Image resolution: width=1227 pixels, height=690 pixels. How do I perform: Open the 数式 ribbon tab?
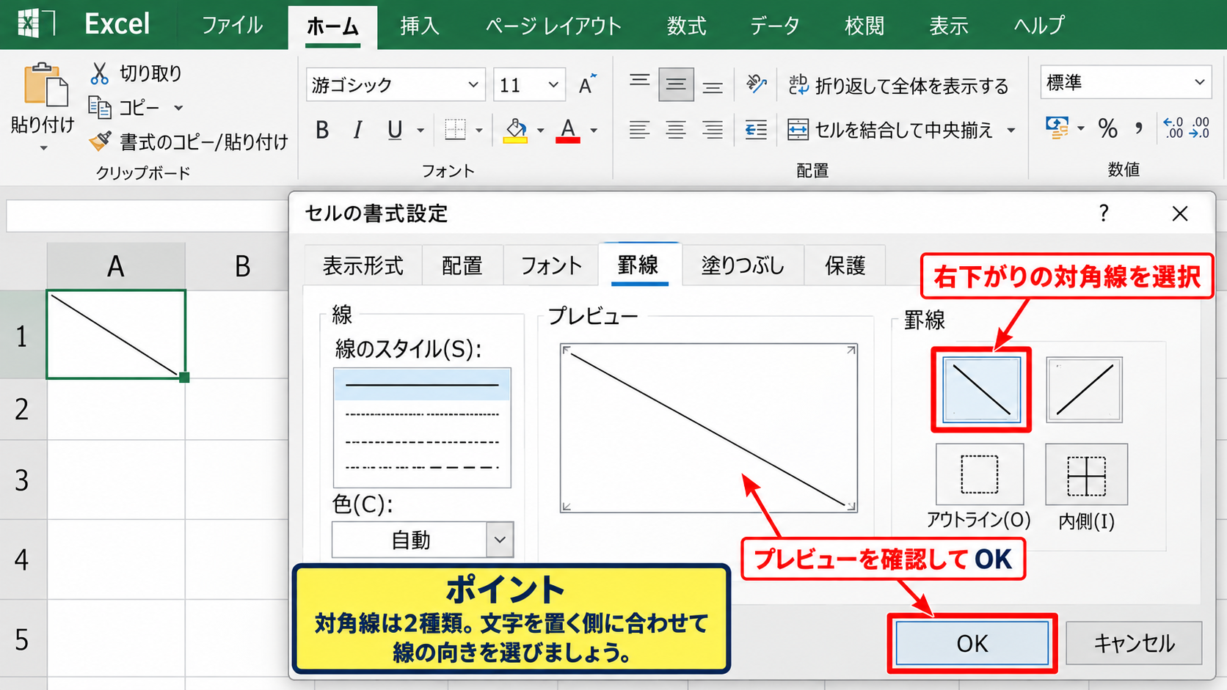(x=686, y=26)
